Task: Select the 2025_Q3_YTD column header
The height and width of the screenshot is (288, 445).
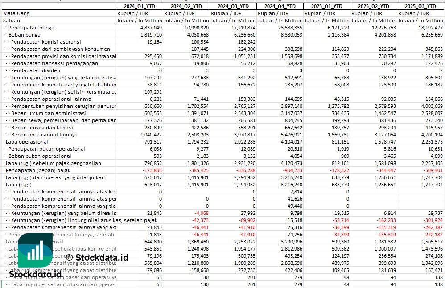Action: pyautogui.click(x=420, y=6)
